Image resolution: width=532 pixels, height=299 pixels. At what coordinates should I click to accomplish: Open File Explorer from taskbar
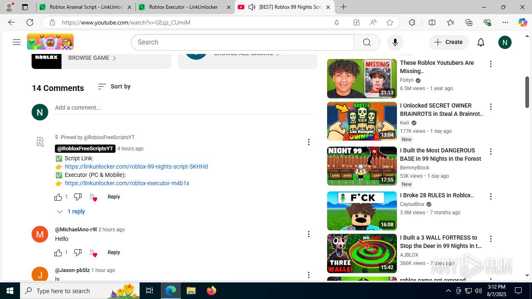[191, 291]
